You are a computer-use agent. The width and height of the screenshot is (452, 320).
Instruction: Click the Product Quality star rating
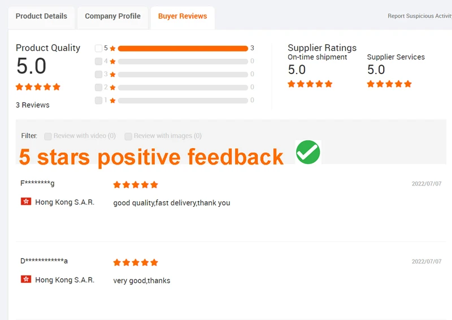point(38,87)
